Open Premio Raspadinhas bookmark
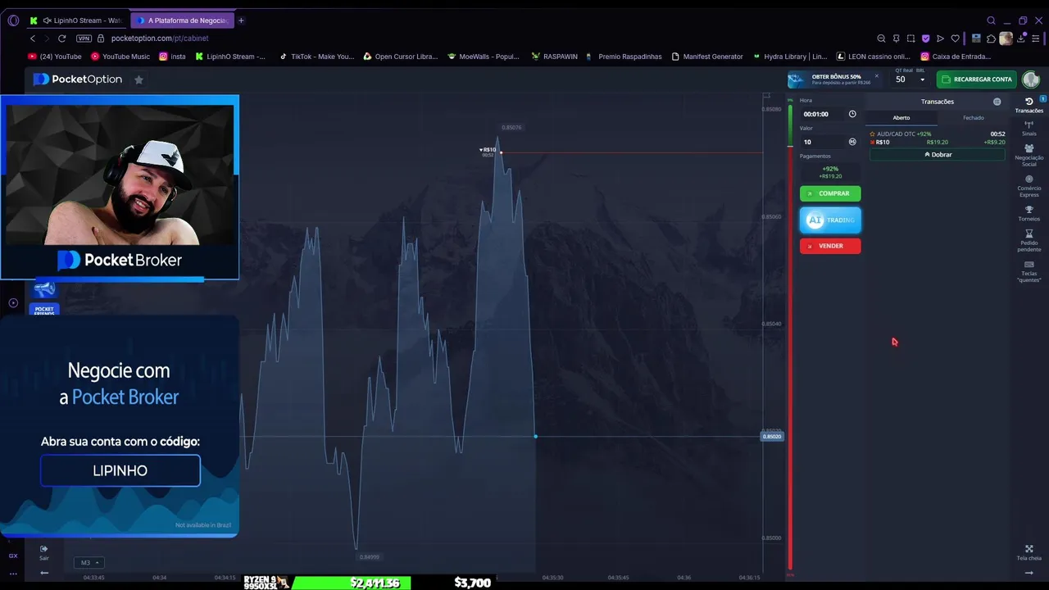This screenshot has height=590, width=1049. click(624, 57)
